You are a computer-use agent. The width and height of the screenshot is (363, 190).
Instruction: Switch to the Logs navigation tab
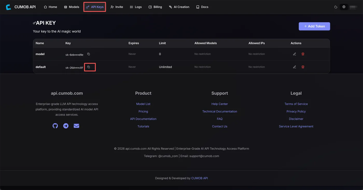(x=136, y=7)
